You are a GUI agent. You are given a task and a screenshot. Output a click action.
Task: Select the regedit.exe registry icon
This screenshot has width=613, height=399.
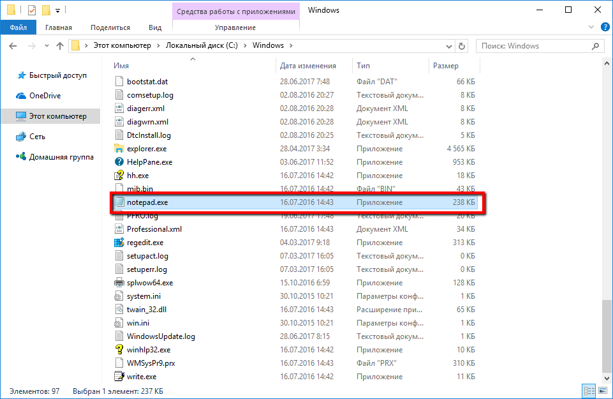[119, 243]
